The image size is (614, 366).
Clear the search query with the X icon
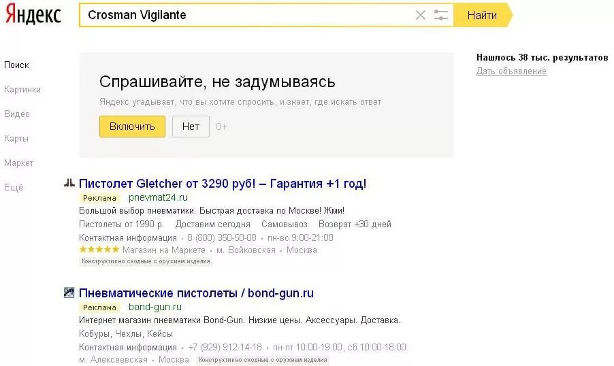[421, 15]
